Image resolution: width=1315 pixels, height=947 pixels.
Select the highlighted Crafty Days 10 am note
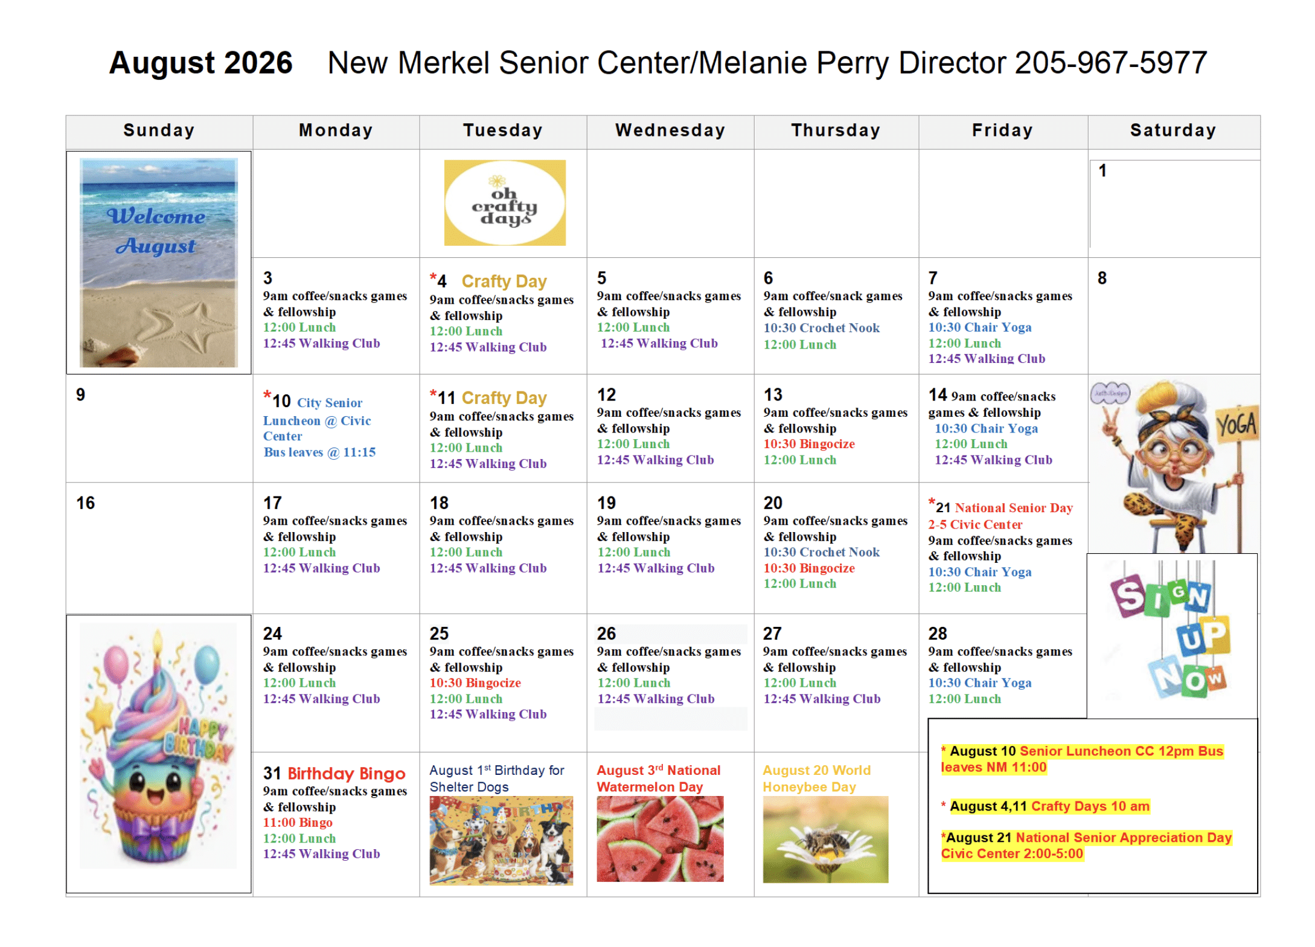1050,806
